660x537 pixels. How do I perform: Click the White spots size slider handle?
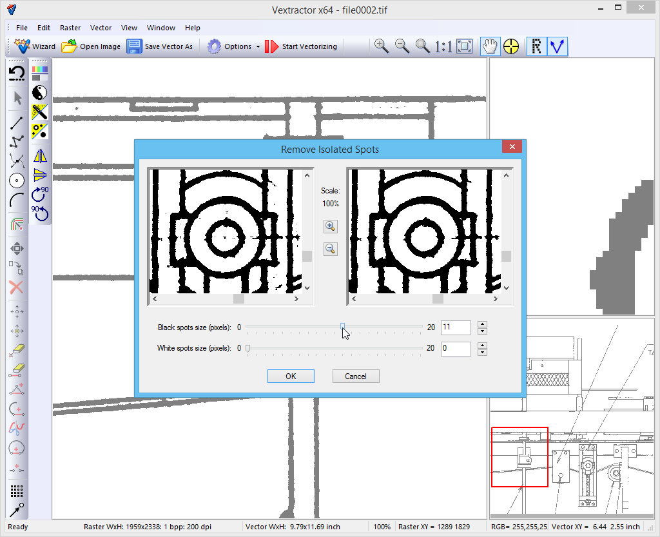pyautogui.click(x=247, y=348)
